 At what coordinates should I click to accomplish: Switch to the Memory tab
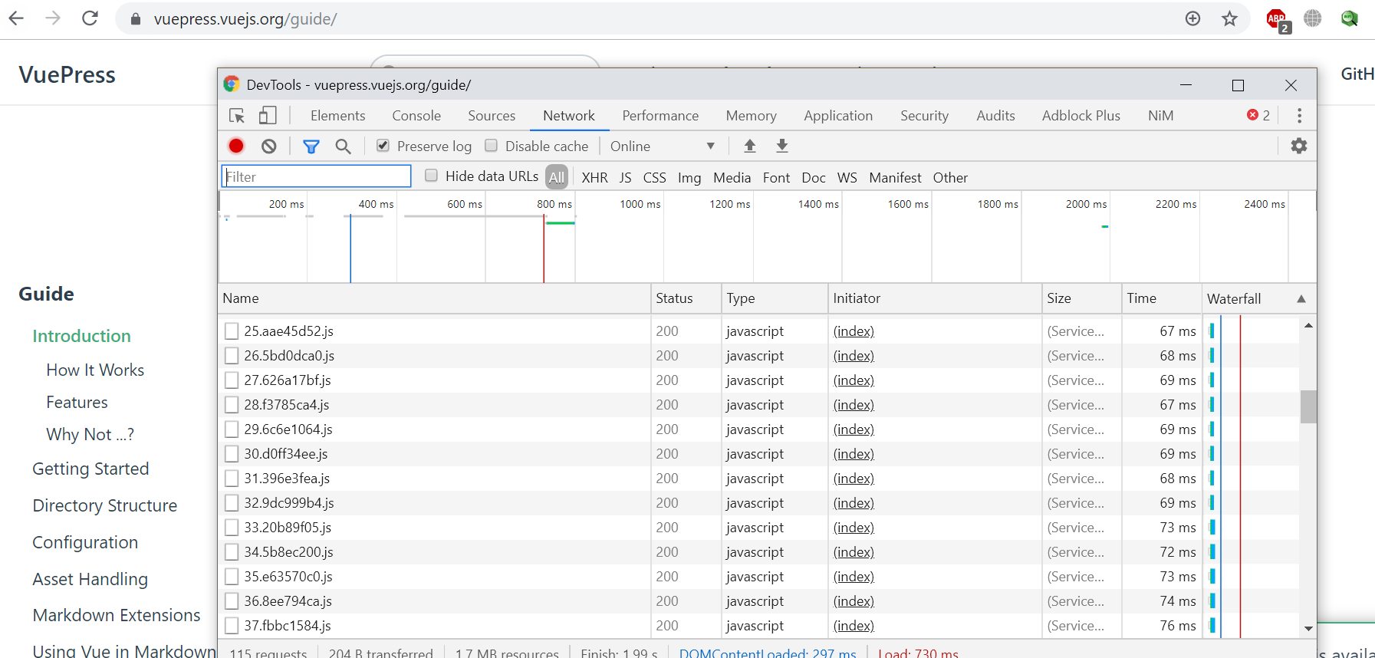(x=752, y=116)
